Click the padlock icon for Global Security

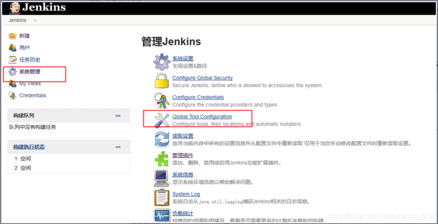point(162,81)
